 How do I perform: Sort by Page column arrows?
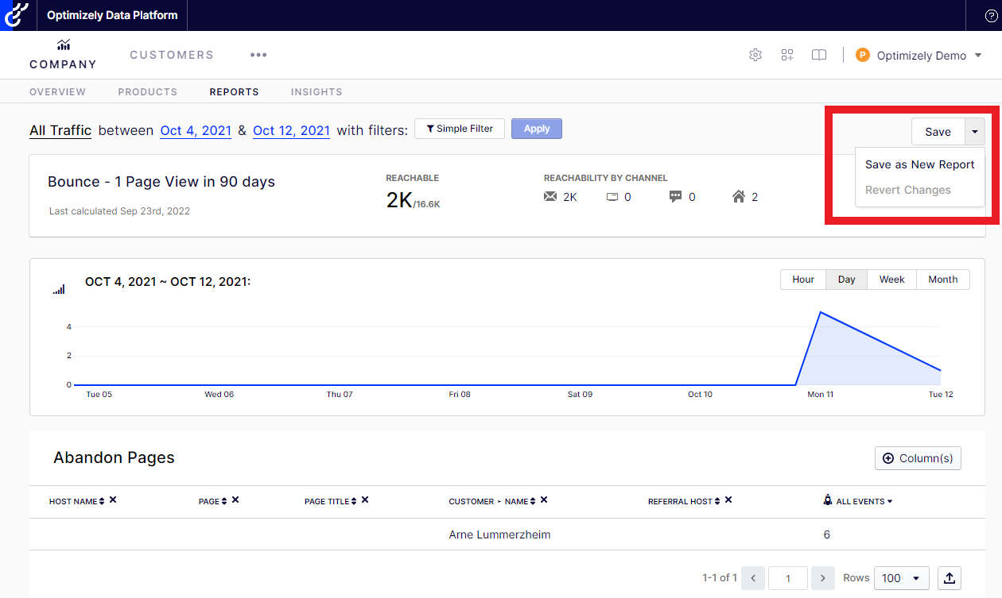coord(224,501)
